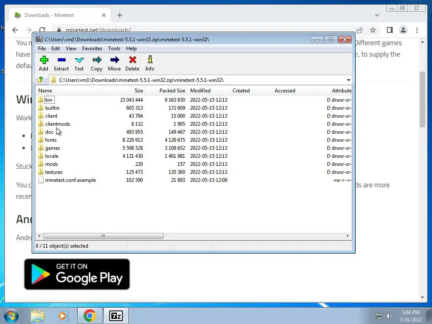
Task: Open Chrome side panel icon
Action: [x=389, y=30]
